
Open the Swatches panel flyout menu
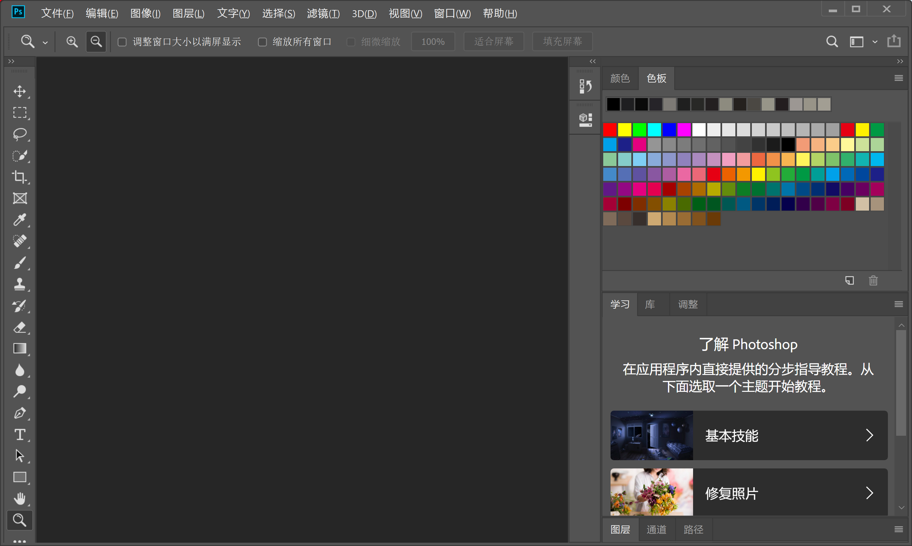(x=898, y=78)
